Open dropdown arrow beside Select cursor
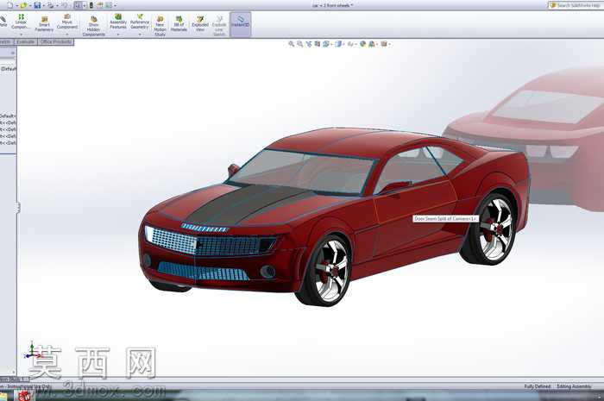Viewport: 604px width, 401px height. tap(85, 6)
